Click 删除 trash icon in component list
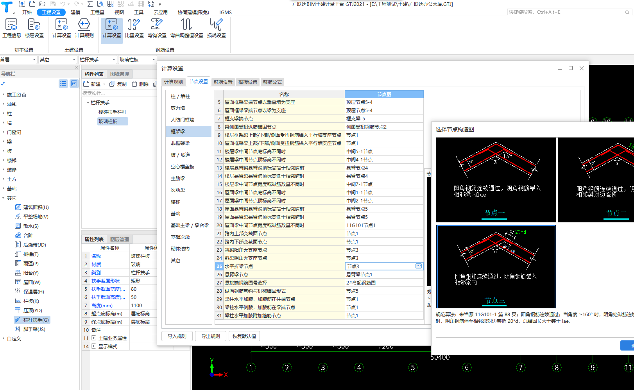Image resolution: width=634 pixels, height=390 pixels. [x=134, y=84]
